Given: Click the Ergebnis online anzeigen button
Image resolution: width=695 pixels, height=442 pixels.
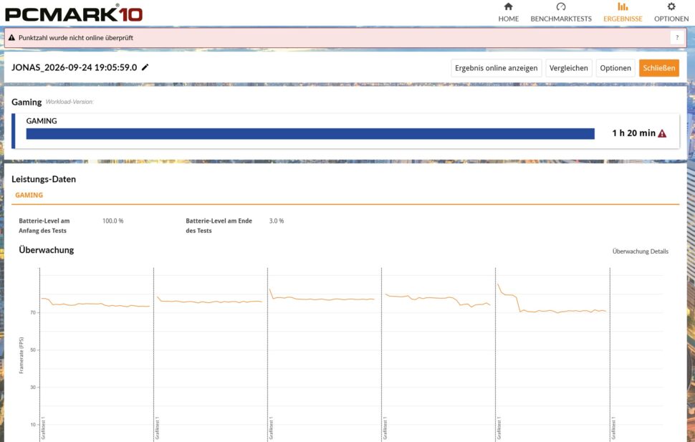Looking at the screenshot, I should 497,68.
